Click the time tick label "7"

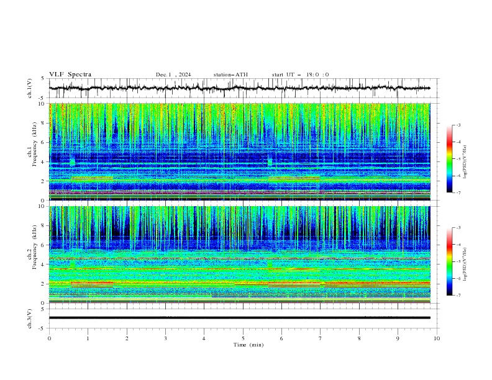click(321, 338)
